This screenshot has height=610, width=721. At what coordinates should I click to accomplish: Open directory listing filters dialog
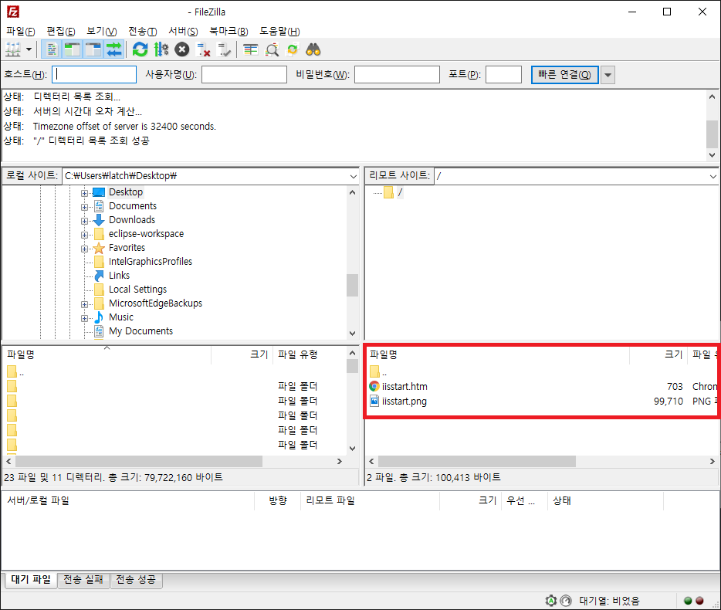(x=251, y=49)
